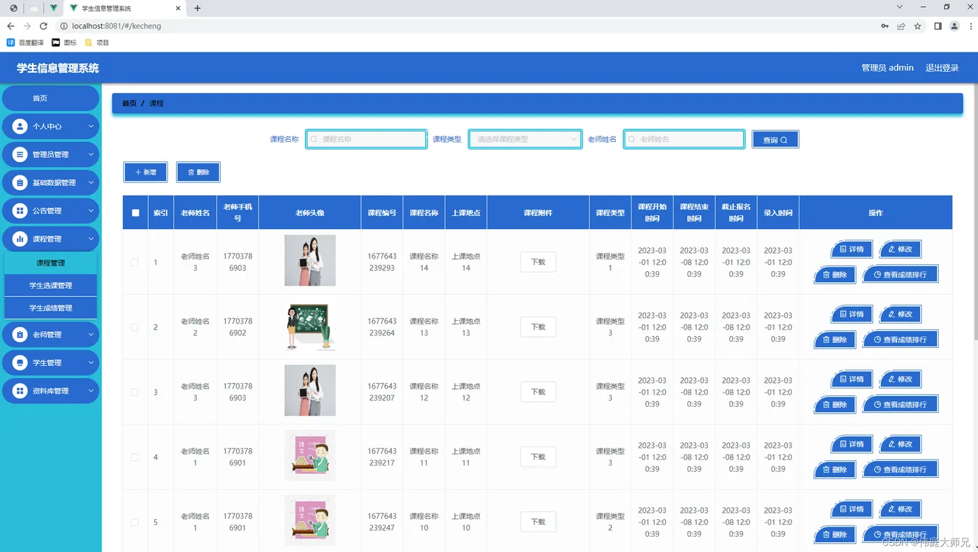The image size is (978, 552).
Task: Open the 课程类型 dropdown selector
Action: (525, 140)
